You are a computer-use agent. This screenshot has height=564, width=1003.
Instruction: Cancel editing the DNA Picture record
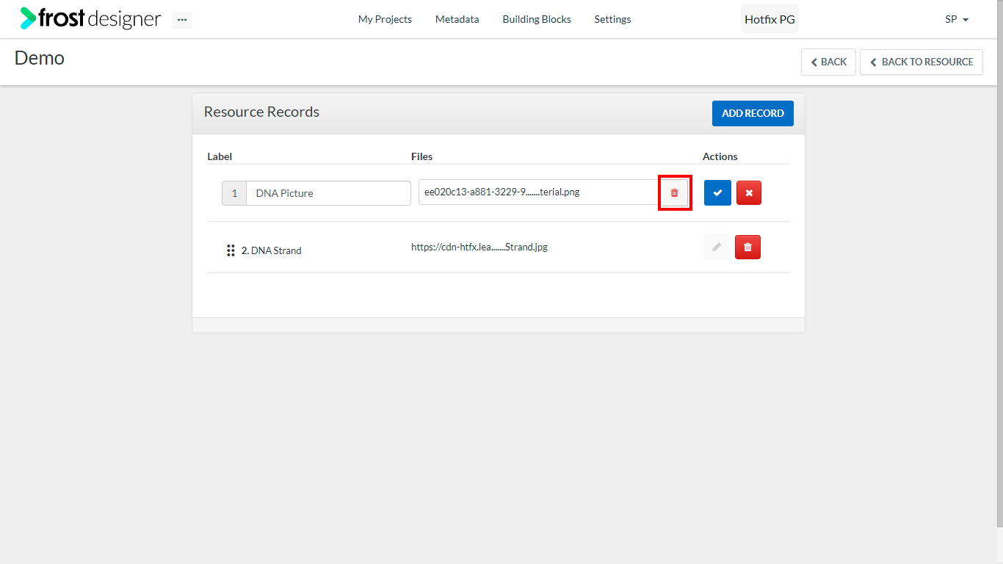(x=749, y=192)
